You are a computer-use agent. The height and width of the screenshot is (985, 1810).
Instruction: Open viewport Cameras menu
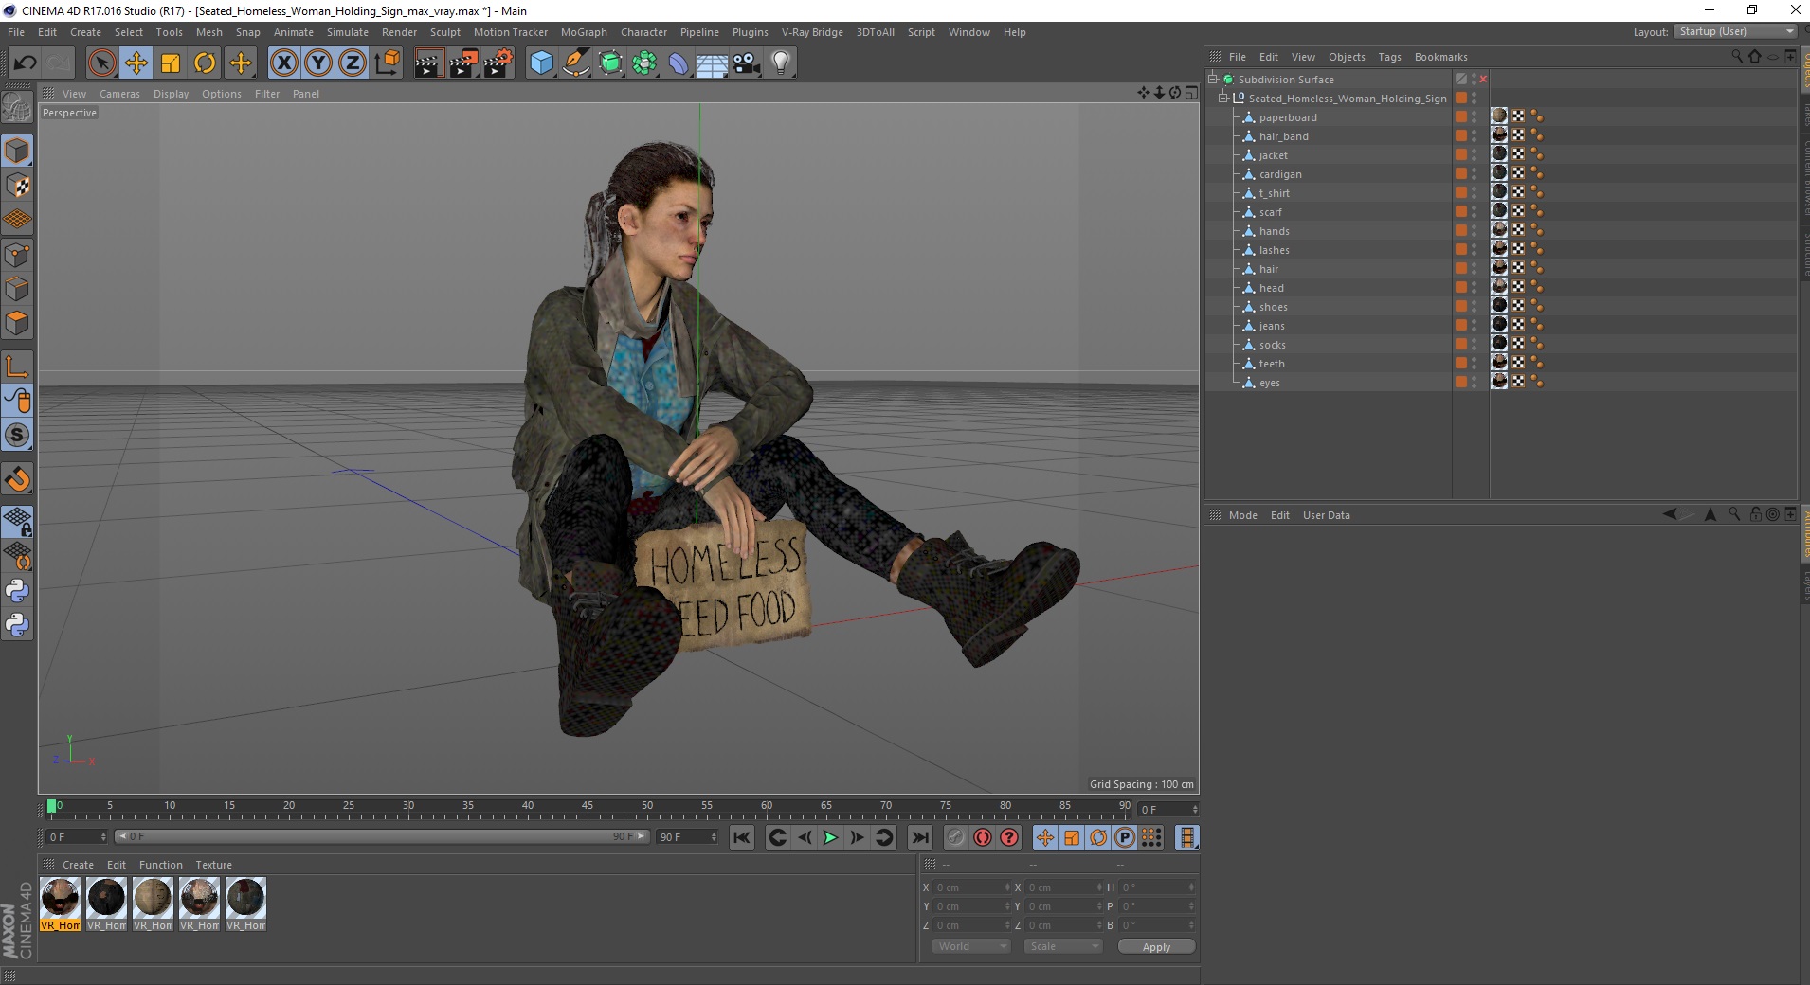point(119,94)
